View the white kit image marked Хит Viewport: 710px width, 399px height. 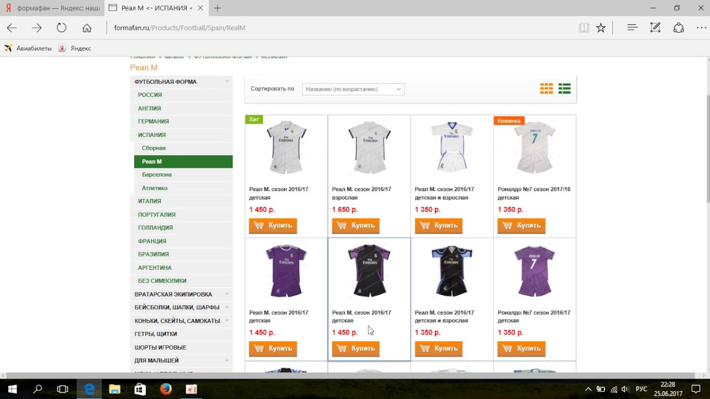coord(286,147)
